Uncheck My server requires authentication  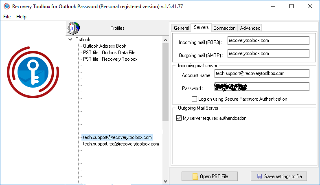point(179,118)
